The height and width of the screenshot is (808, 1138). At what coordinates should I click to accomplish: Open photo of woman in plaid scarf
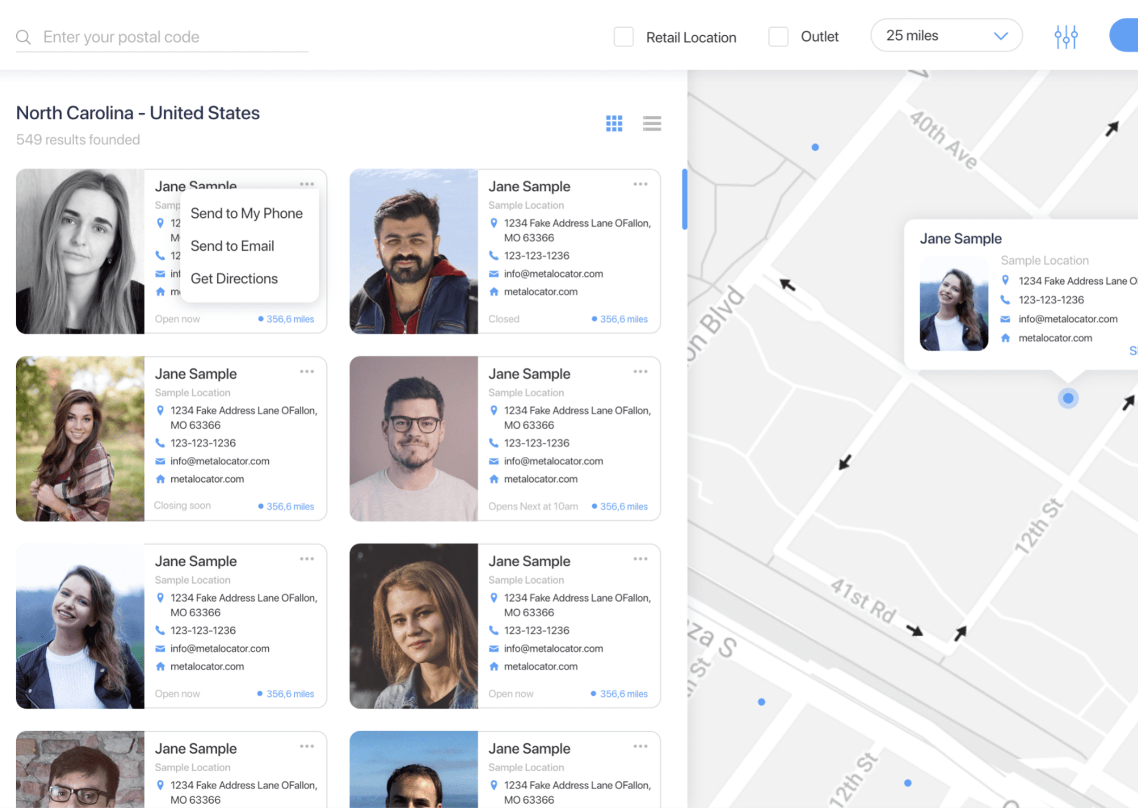tap(80, 439)
